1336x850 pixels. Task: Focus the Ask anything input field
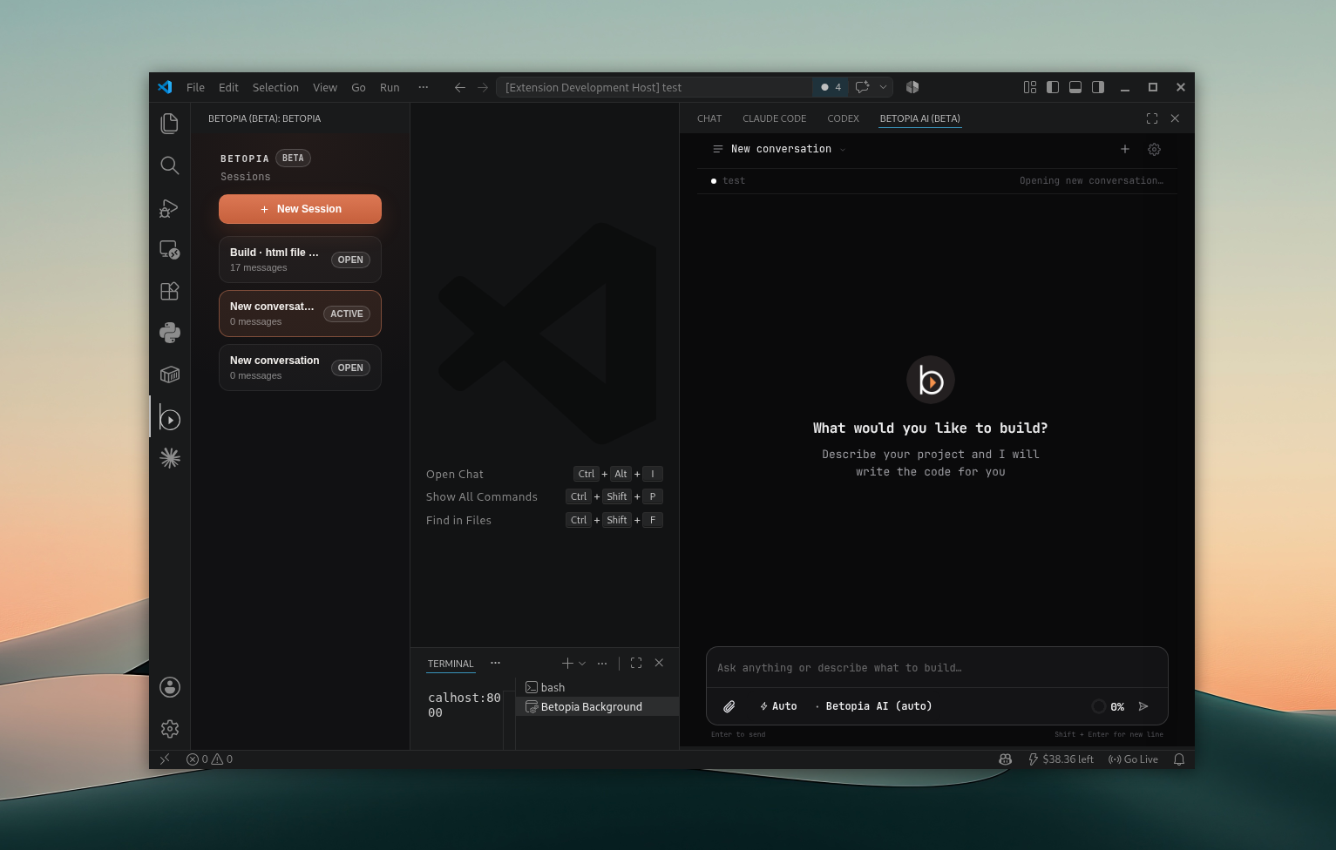coord(937,668)
